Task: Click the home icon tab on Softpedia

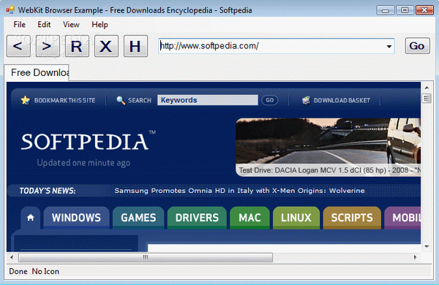Action: [x=31, y=218]
